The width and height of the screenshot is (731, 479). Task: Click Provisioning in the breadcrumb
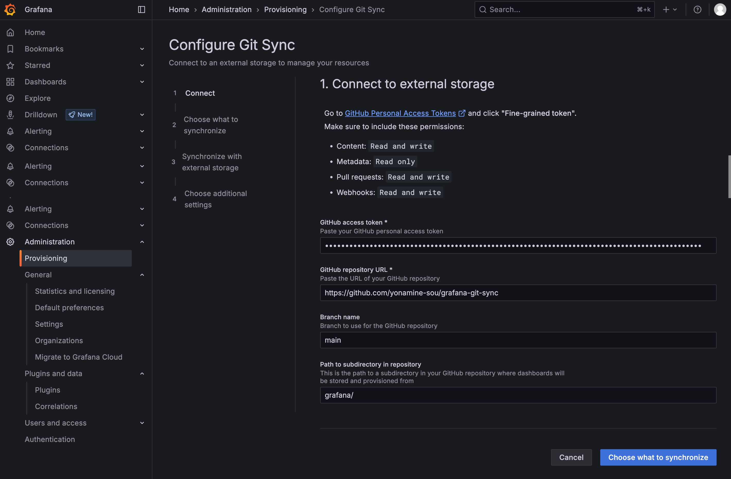tap(285, 10)
